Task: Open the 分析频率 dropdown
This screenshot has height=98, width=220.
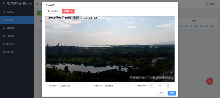Action: [x=72, y=86]
